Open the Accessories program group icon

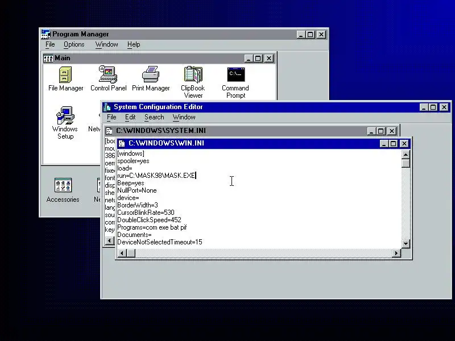pyautogui.click(x=63, y=190)
